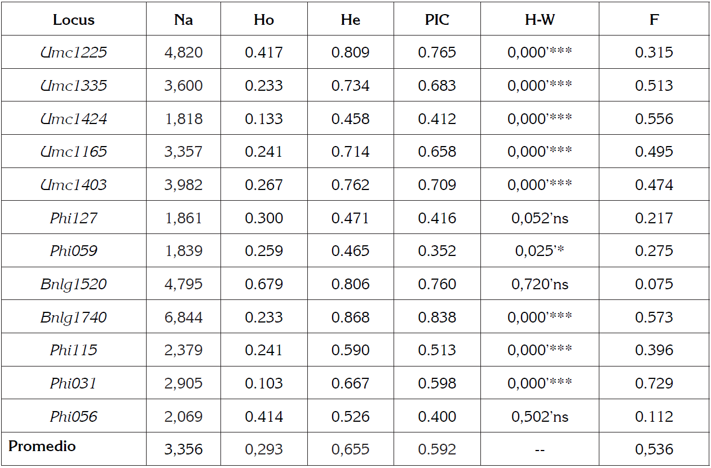Click the Ho value 0.679
This screenshot has height=468, width=711.
coord(263,284)
